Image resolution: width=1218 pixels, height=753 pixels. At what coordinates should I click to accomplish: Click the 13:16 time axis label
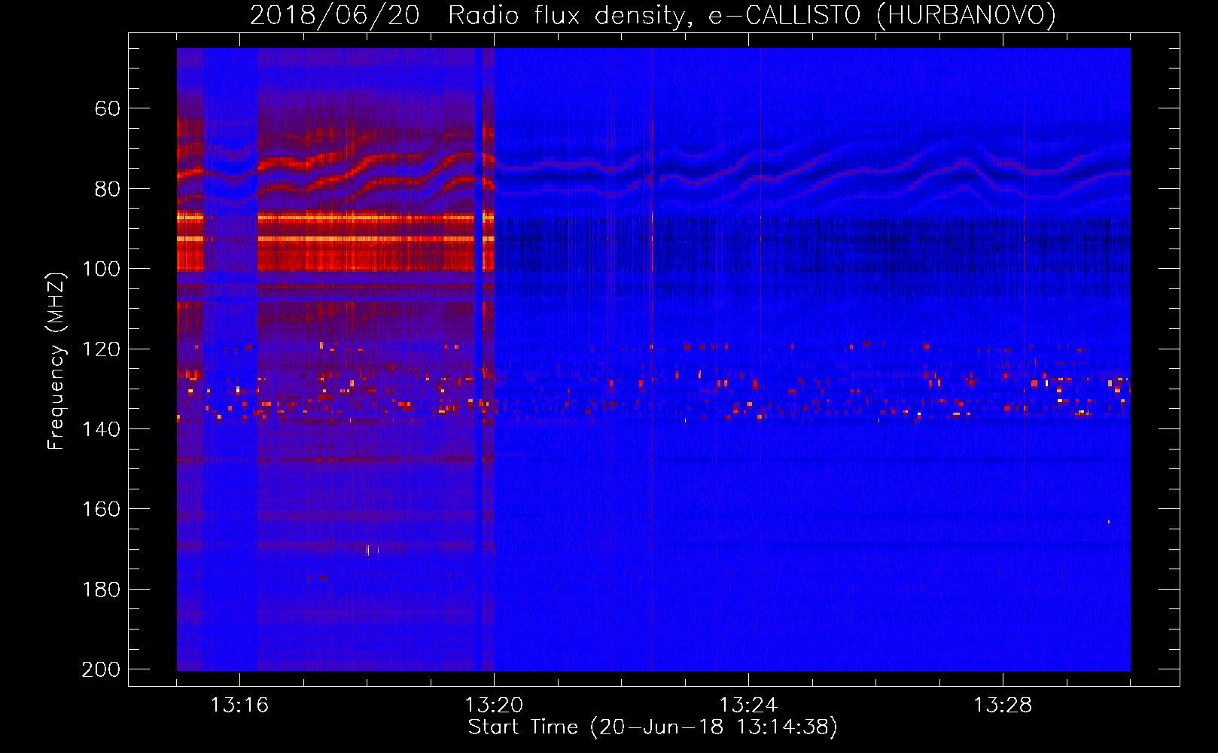point(239,705)
